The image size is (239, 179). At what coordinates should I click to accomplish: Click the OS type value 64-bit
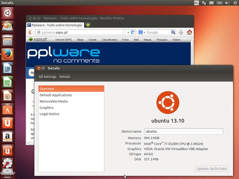point(149,154)
